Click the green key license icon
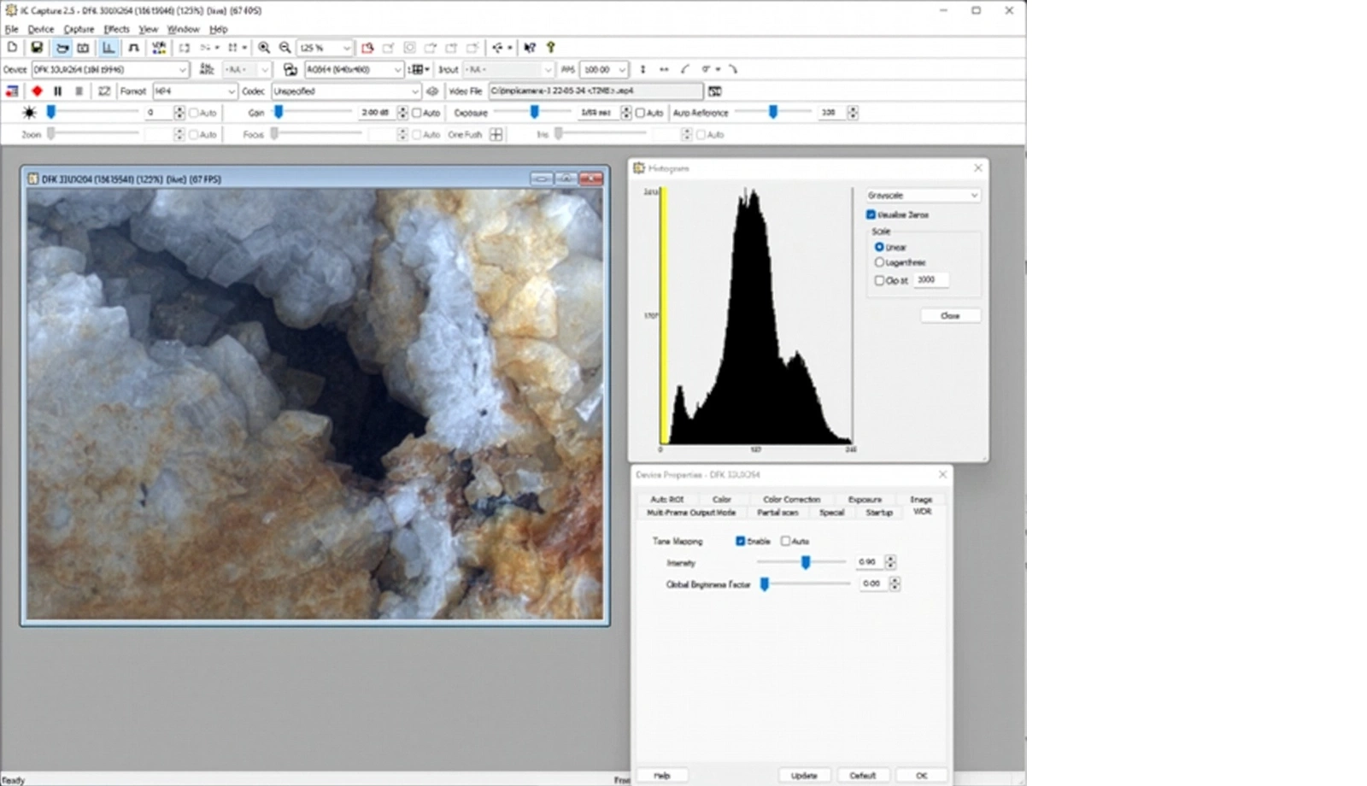 551,48
